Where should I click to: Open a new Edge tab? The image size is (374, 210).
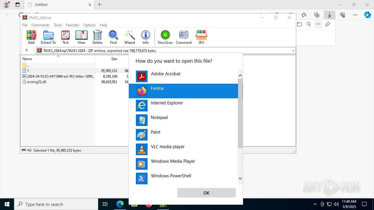[100, 5]
